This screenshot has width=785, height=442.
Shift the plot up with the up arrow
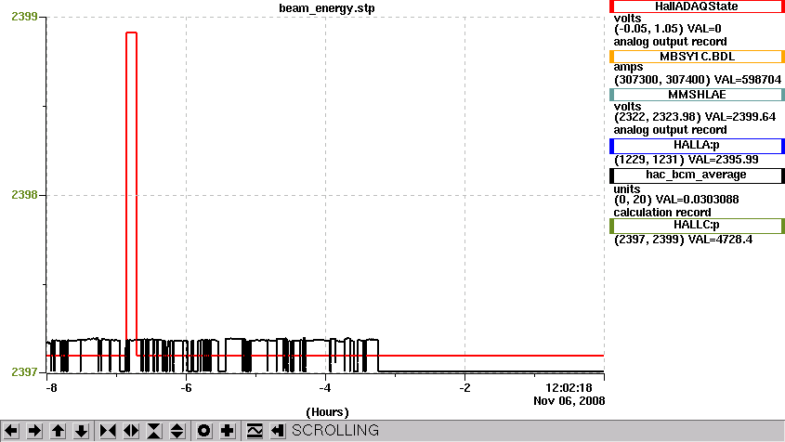59,431
